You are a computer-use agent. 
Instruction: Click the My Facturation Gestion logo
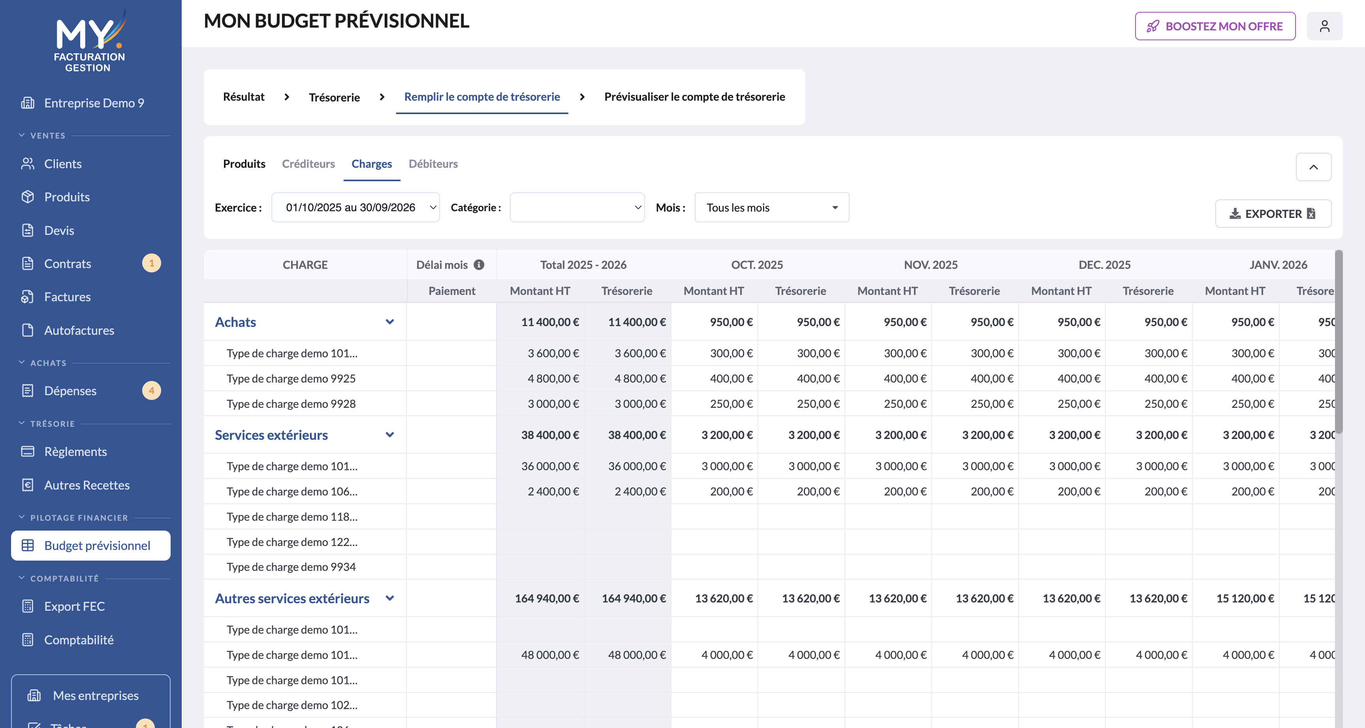pos(90,41)
